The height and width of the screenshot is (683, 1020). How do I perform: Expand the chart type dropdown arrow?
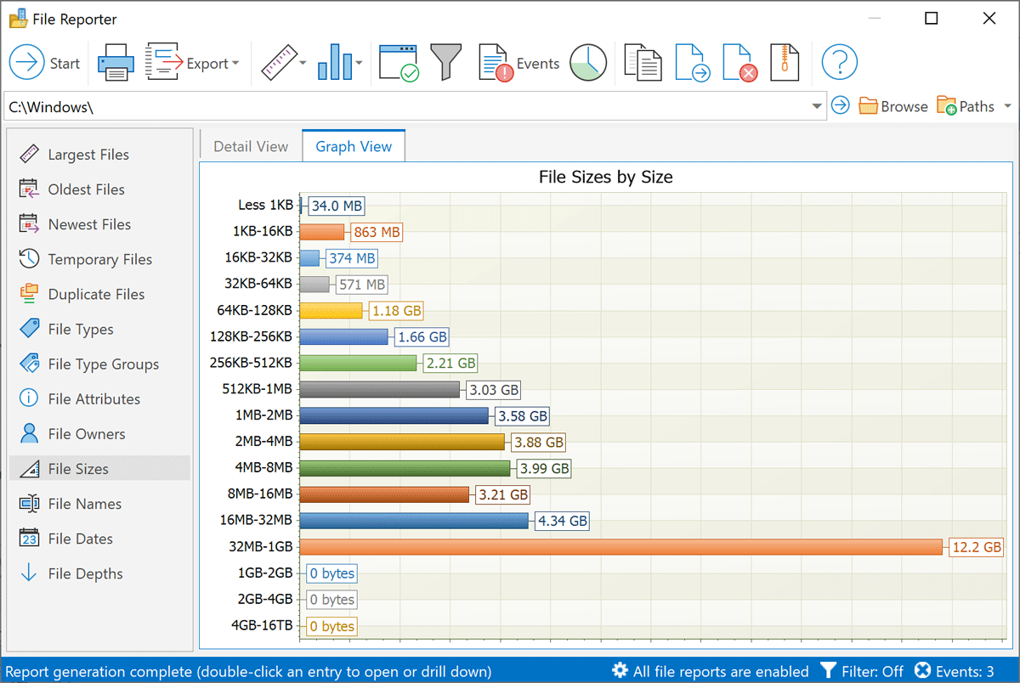coord(360,63)
